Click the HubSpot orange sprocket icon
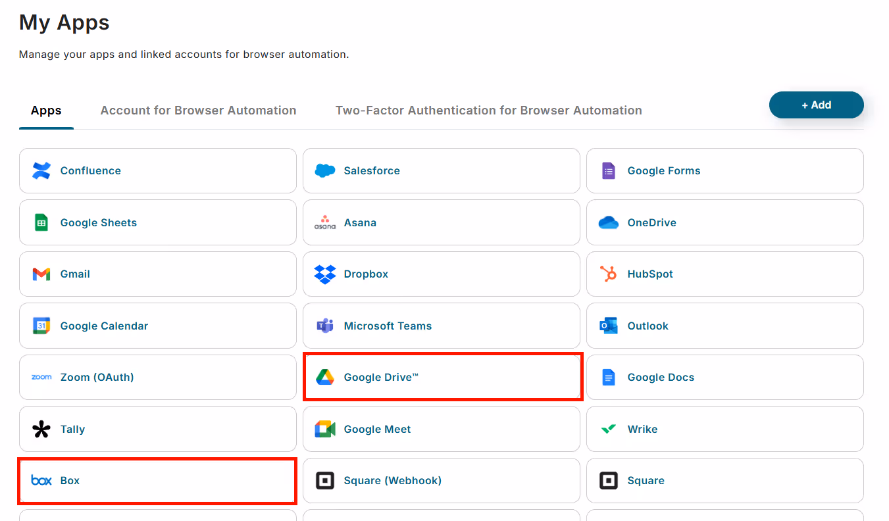 (x=609, y=274)
